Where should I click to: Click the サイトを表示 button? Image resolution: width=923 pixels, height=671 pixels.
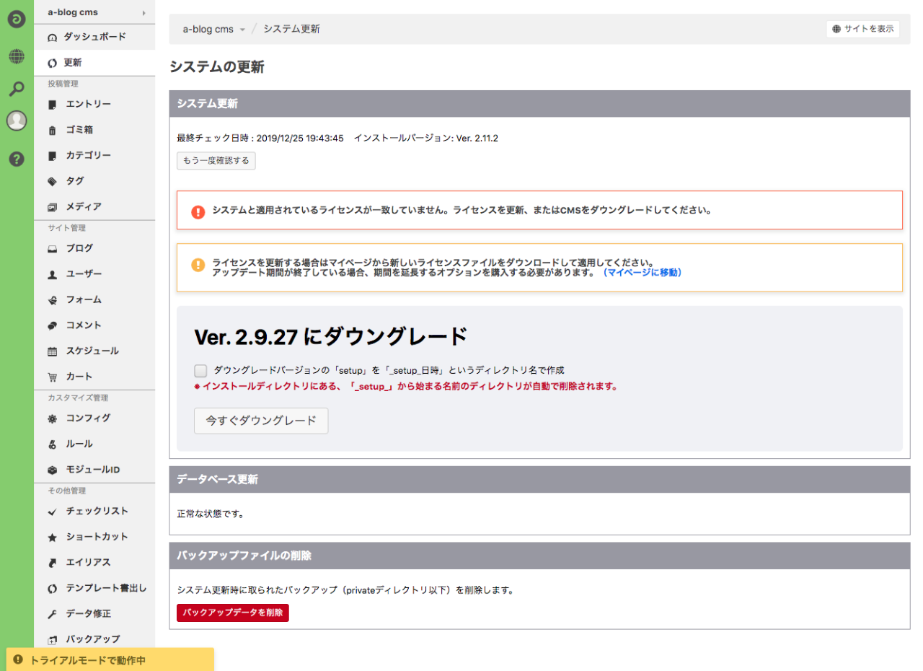(x=862, y=30)
